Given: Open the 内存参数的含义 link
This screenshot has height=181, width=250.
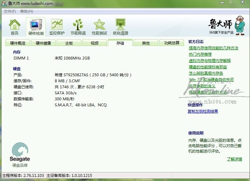Looking at the screenshot, I should [x=202, y=86].
